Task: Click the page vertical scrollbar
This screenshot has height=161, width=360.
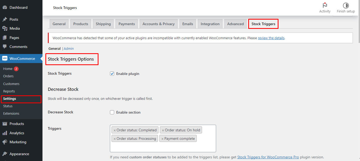Action: point(359,21)
